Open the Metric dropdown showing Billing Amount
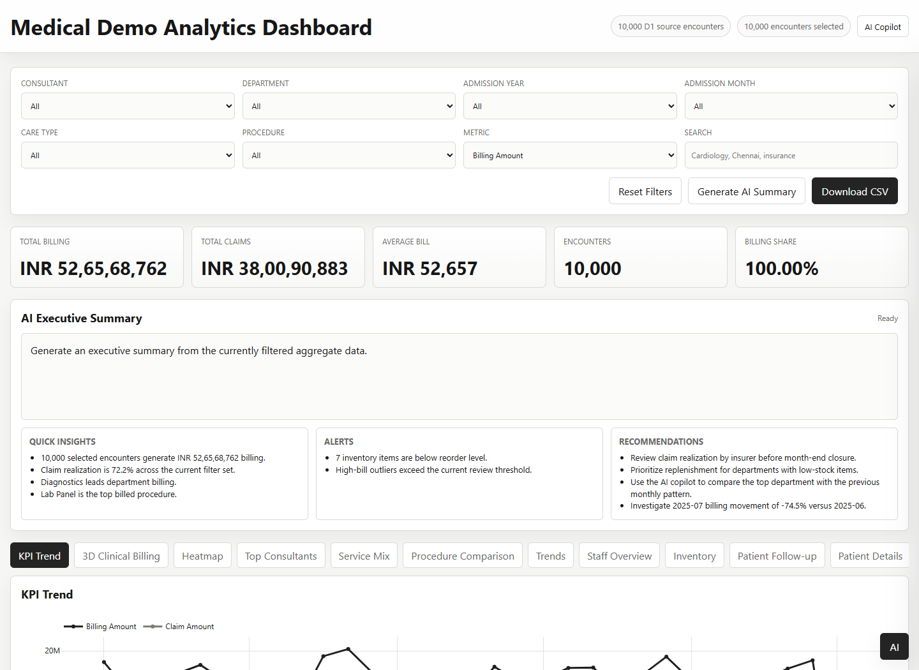This screenshot has width=919, height=670. click(x=570, y=155)
